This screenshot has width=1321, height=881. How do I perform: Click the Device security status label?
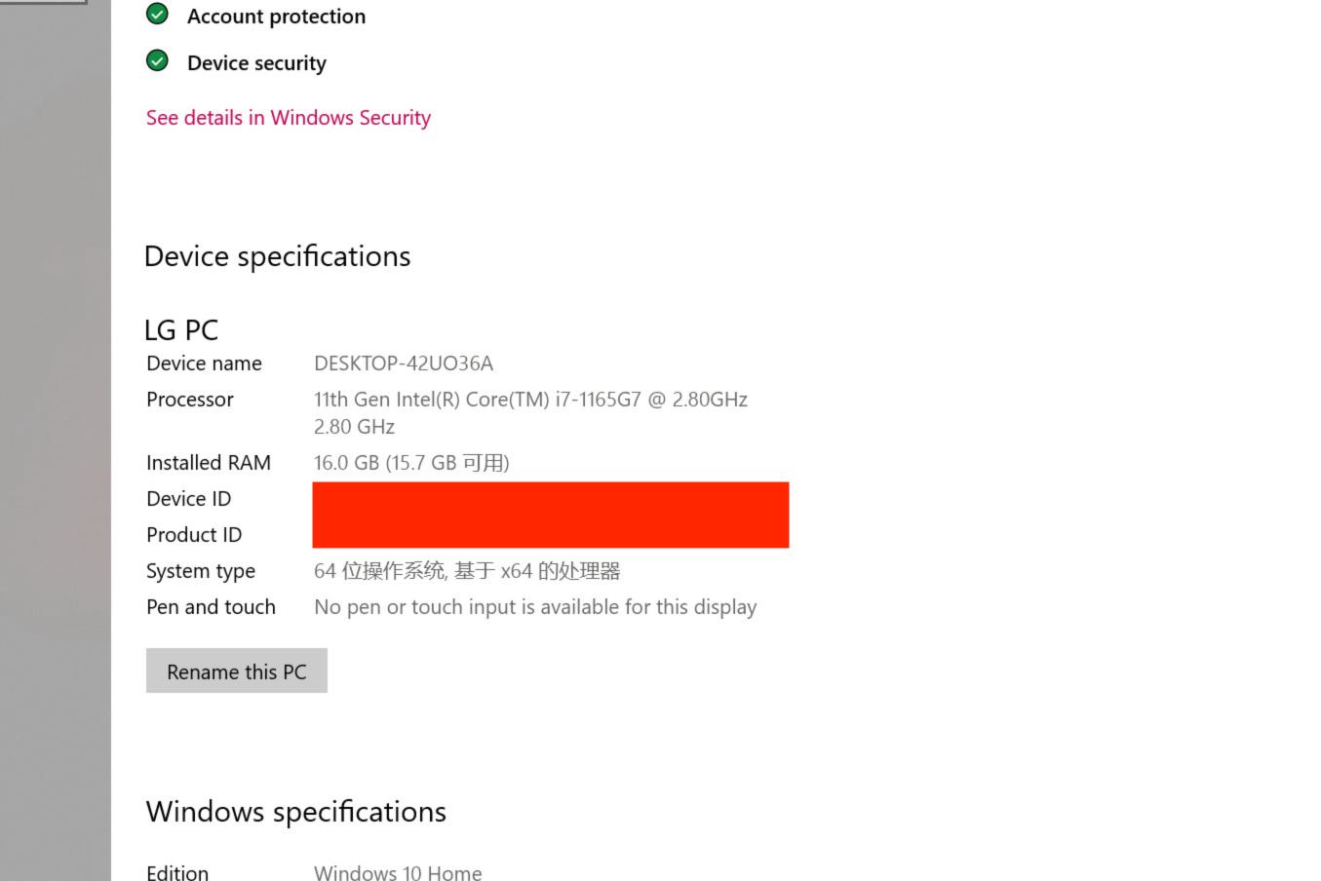click(x=256, y=63)
